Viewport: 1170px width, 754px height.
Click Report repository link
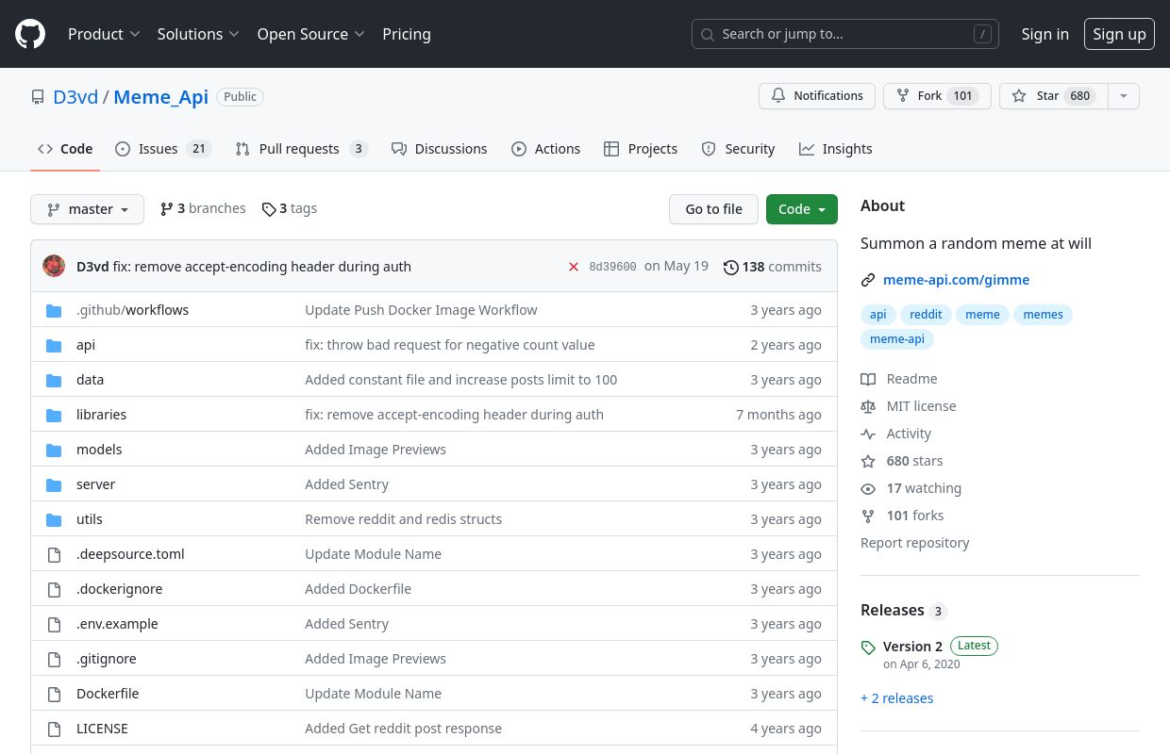[x=914, y=543]
